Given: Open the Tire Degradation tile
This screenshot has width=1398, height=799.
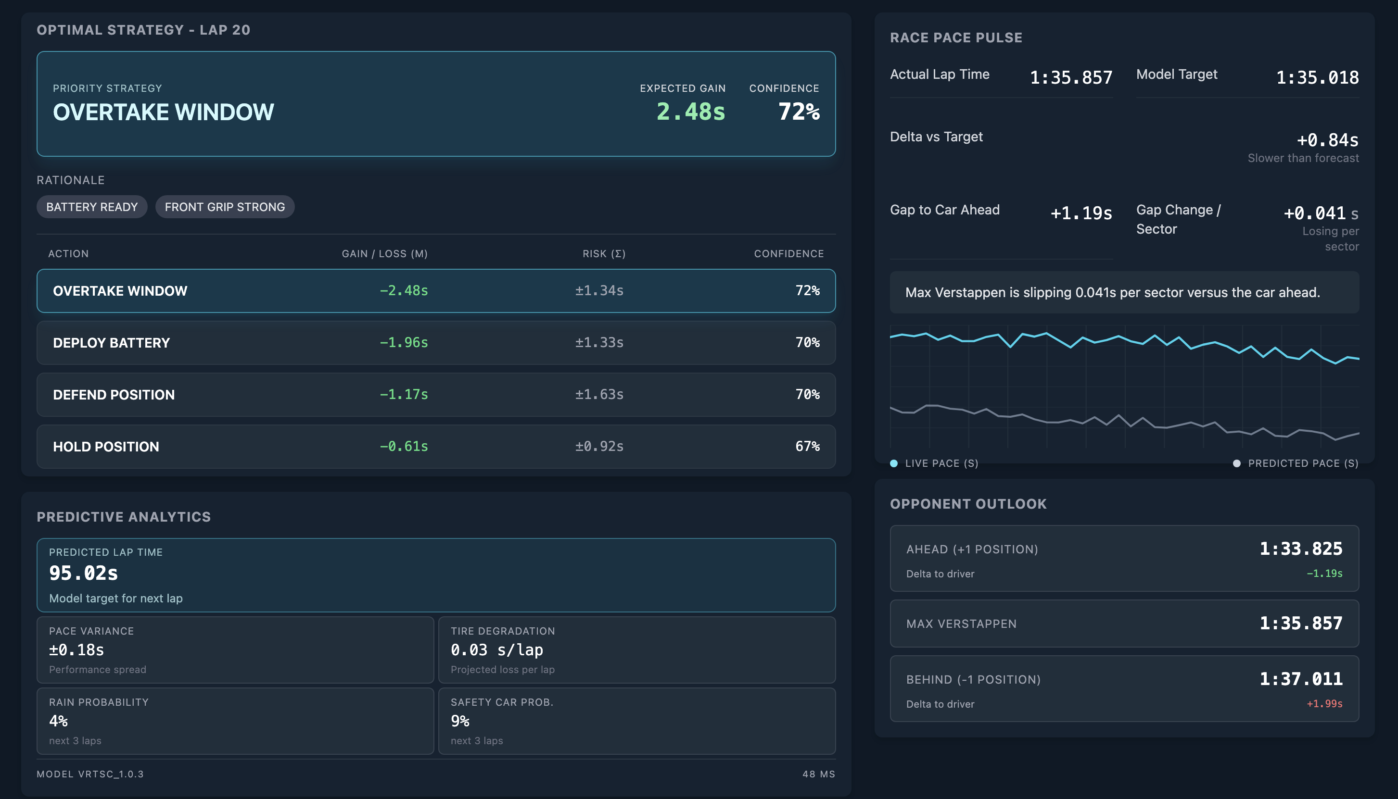Looking at the screenshot, I should tap(637, 650).
